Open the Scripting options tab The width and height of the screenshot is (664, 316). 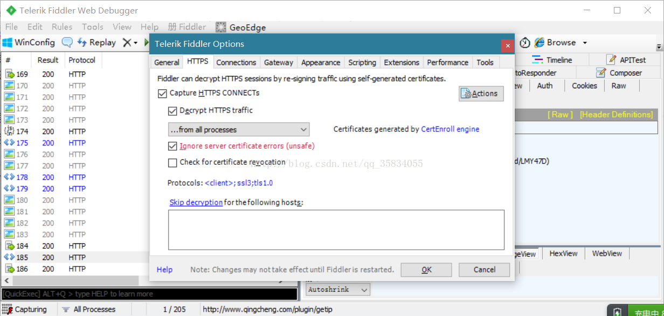point(362,62)
